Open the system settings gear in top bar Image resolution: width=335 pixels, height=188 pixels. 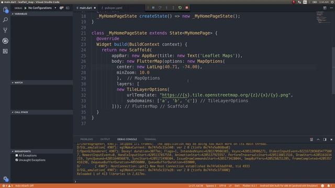(332, 2)
